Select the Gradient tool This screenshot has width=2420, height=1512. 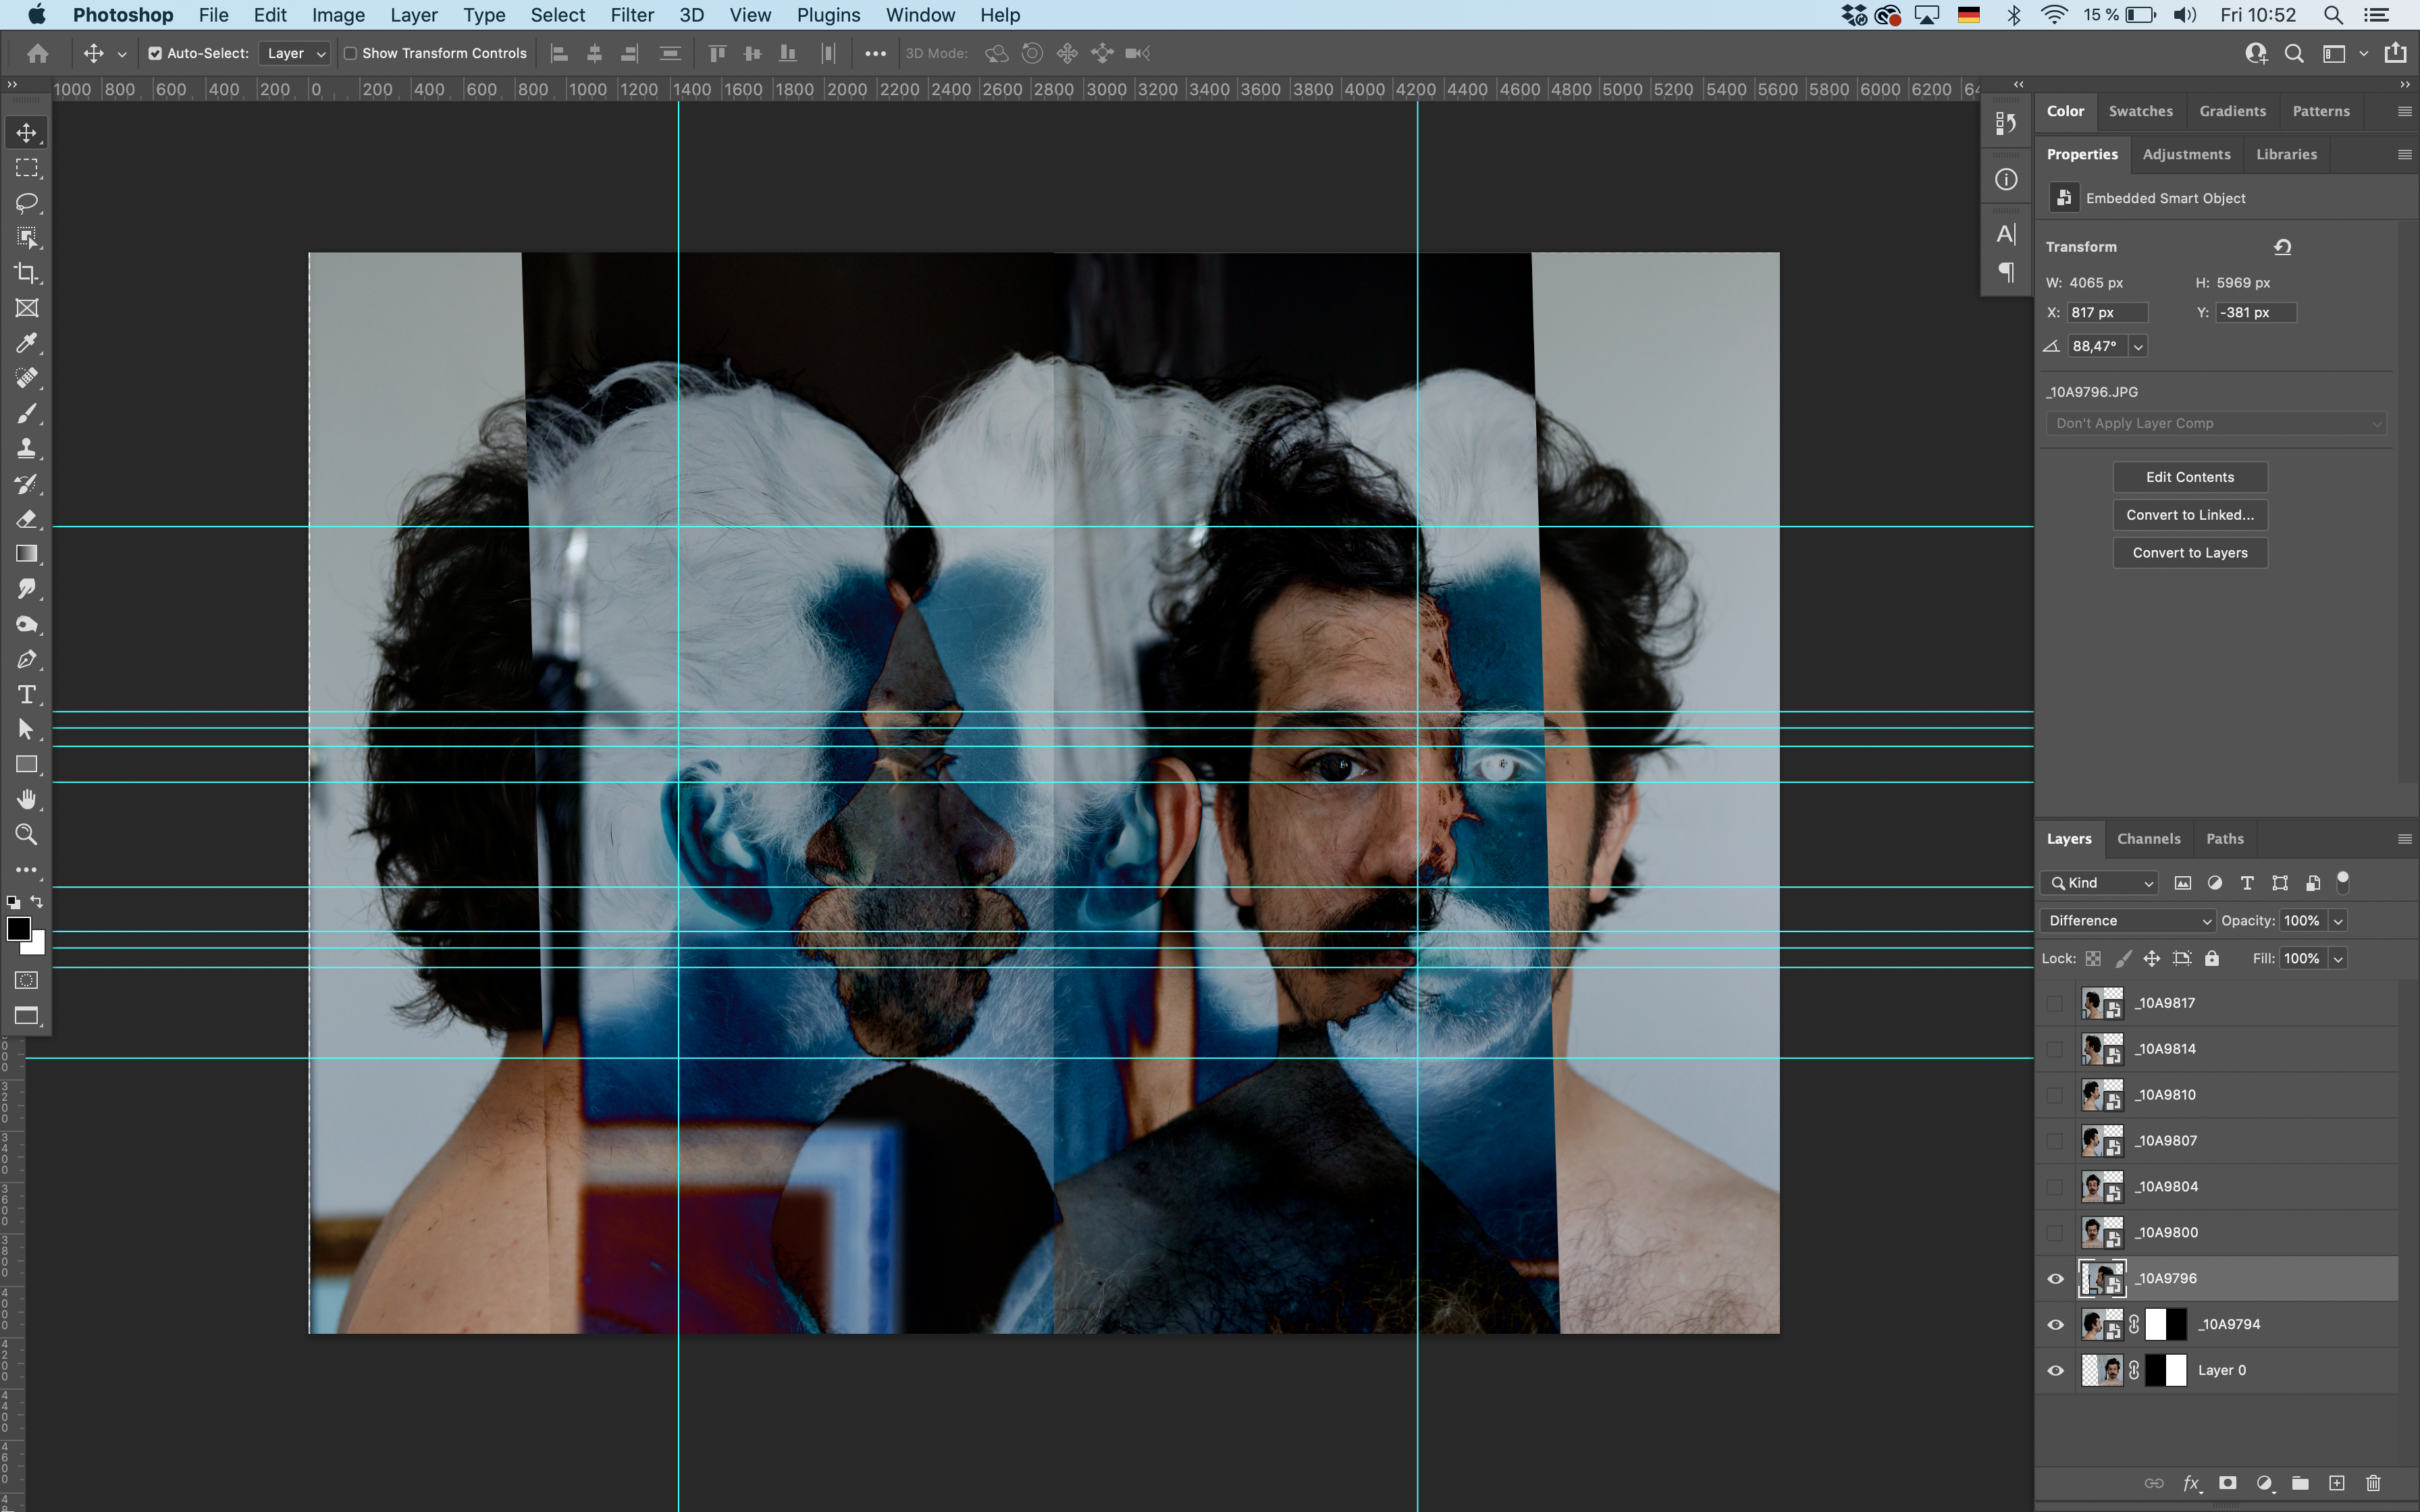27,554
